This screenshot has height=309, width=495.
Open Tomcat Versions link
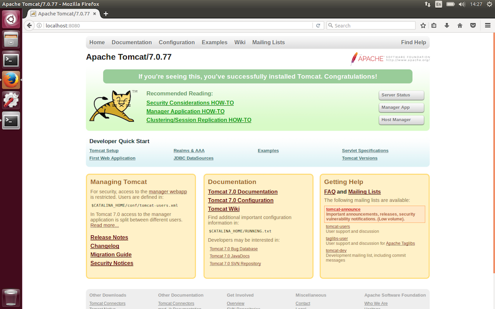359,158
